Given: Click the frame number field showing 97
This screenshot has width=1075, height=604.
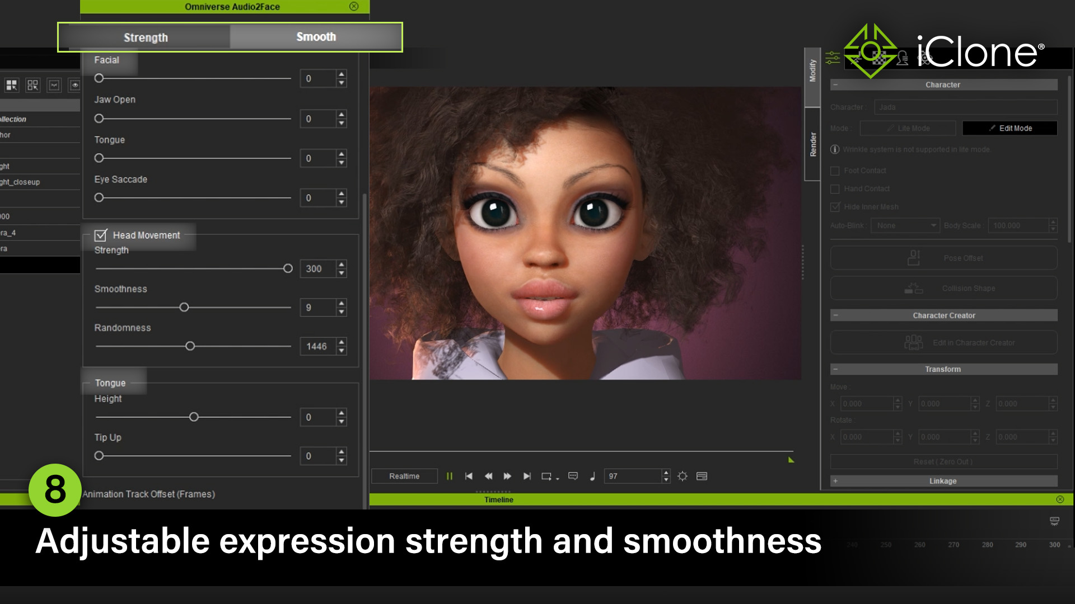Looking at the screenshot, I should 633,476.
